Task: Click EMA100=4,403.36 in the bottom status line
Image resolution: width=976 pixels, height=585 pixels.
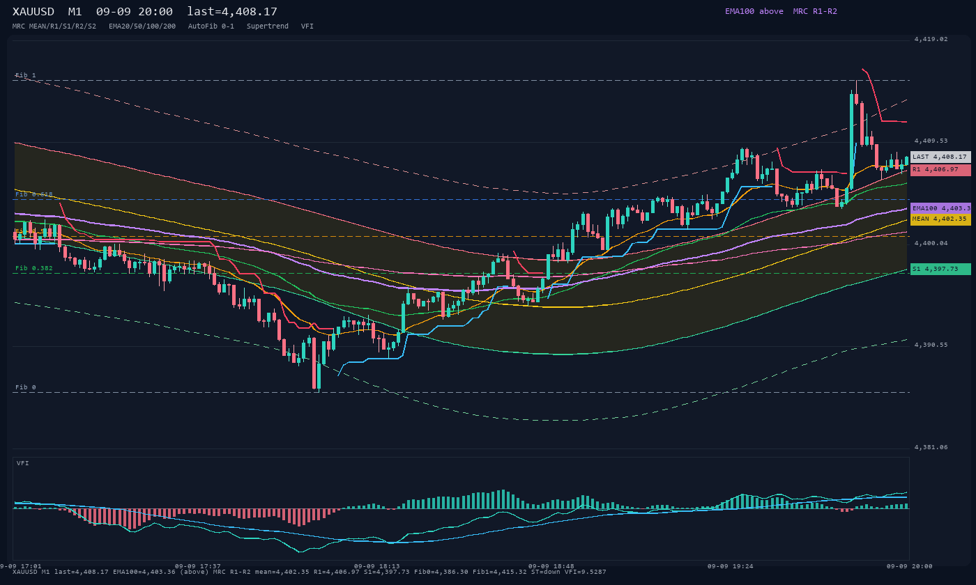Action: (x=144, y=572)
